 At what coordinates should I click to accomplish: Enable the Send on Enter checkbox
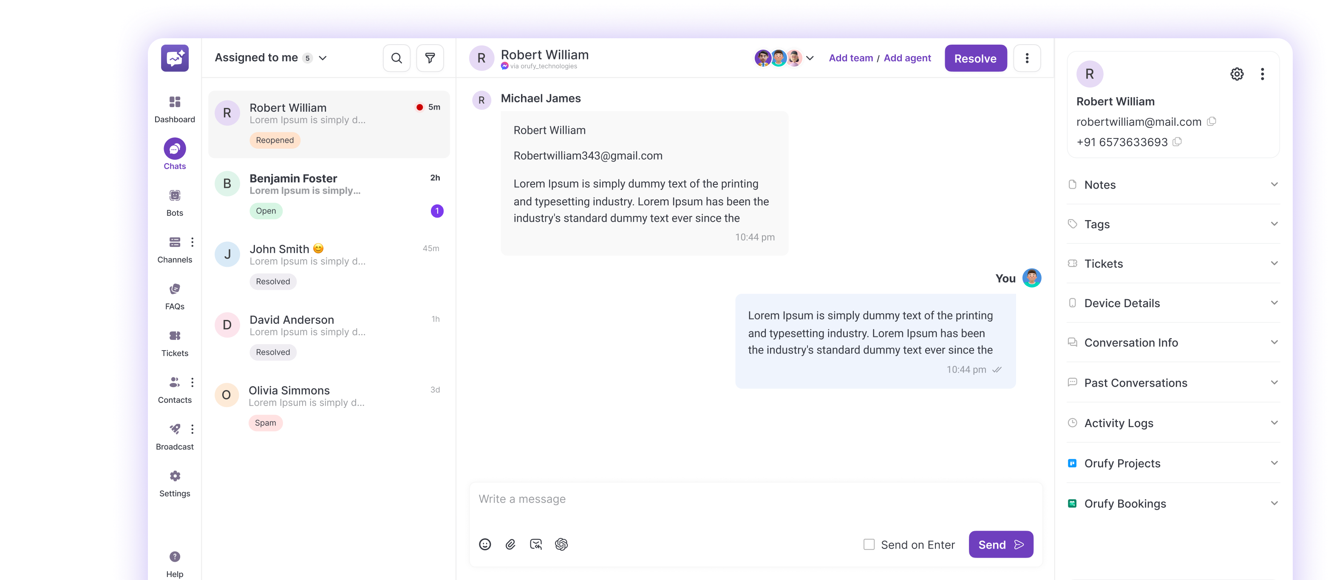(x=869, y=545)
